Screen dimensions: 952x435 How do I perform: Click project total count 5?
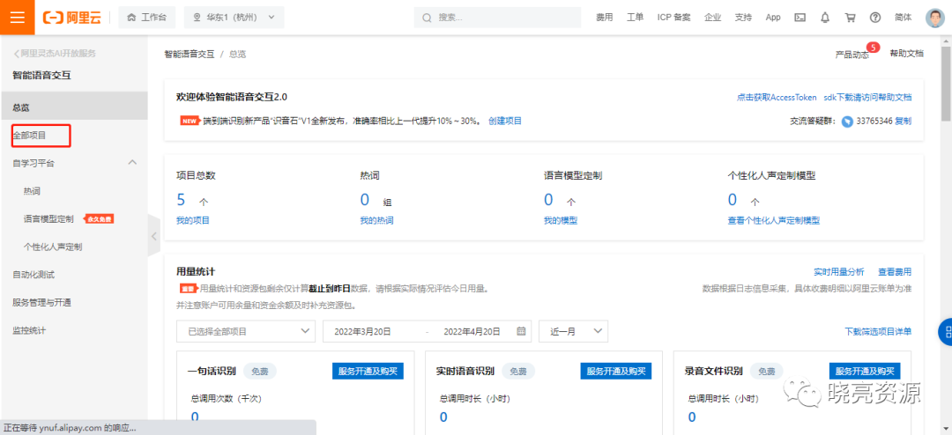coord(181,200)
